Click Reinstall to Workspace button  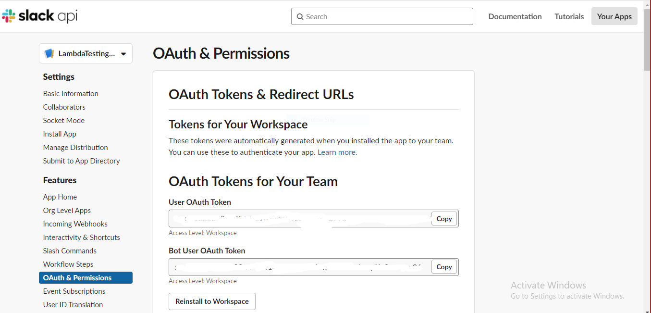pyautogui.click(x=212, y=301)
